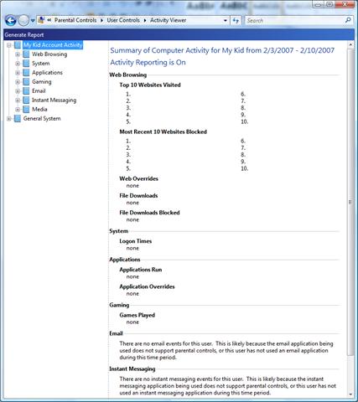358x402 pixels.
Task: Expand the Gaming tree node
Action: (x=18, y=82)
